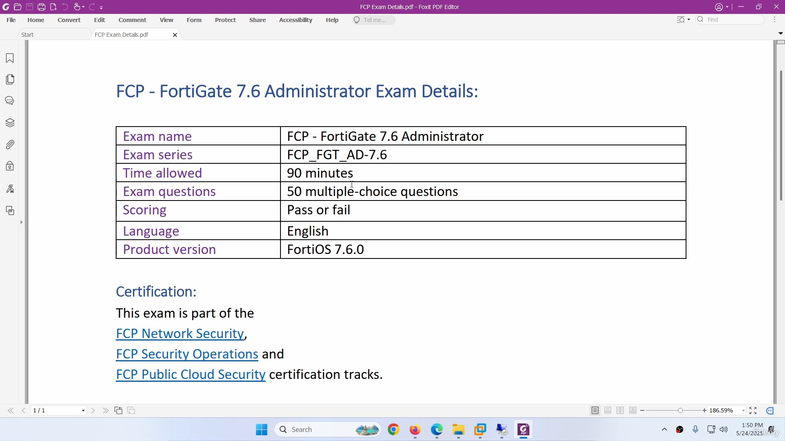Go to next page
This screenshot has width=785, height=441.
pyautogui.click(x=93, y=411)
